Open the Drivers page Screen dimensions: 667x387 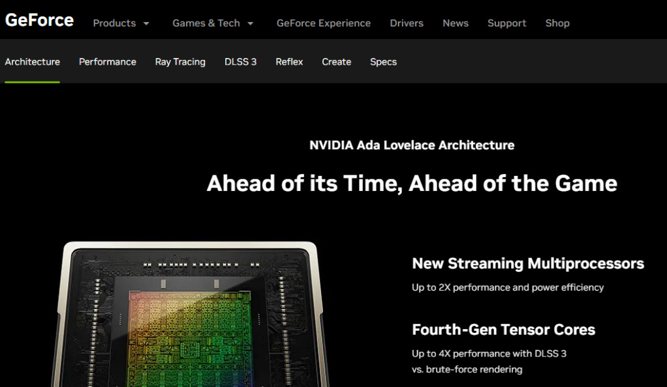pyautogui.click(x=406, y=23)
